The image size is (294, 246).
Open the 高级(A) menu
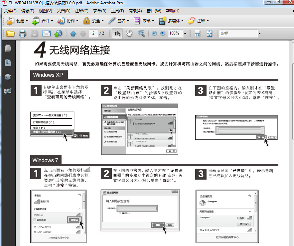[x=135, y=11]
